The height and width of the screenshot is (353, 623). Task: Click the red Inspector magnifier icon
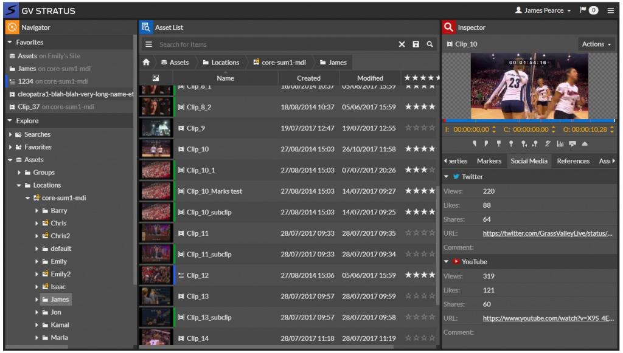click(x=448, y=27)
